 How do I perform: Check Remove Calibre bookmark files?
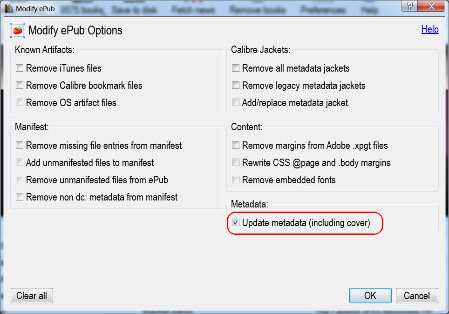20,86
